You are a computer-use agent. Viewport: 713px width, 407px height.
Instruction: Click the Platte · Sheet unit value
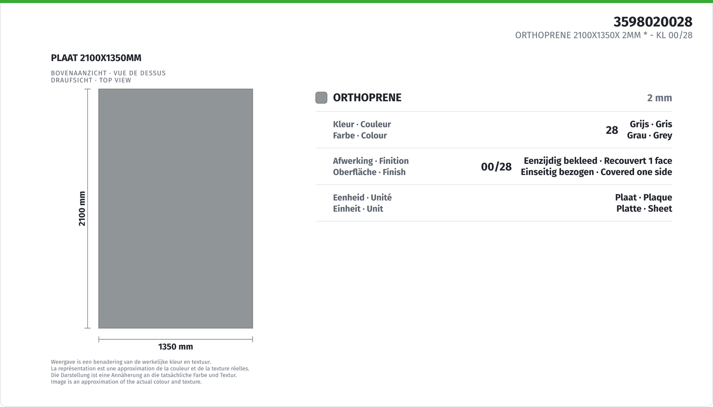tap(644, 208)
